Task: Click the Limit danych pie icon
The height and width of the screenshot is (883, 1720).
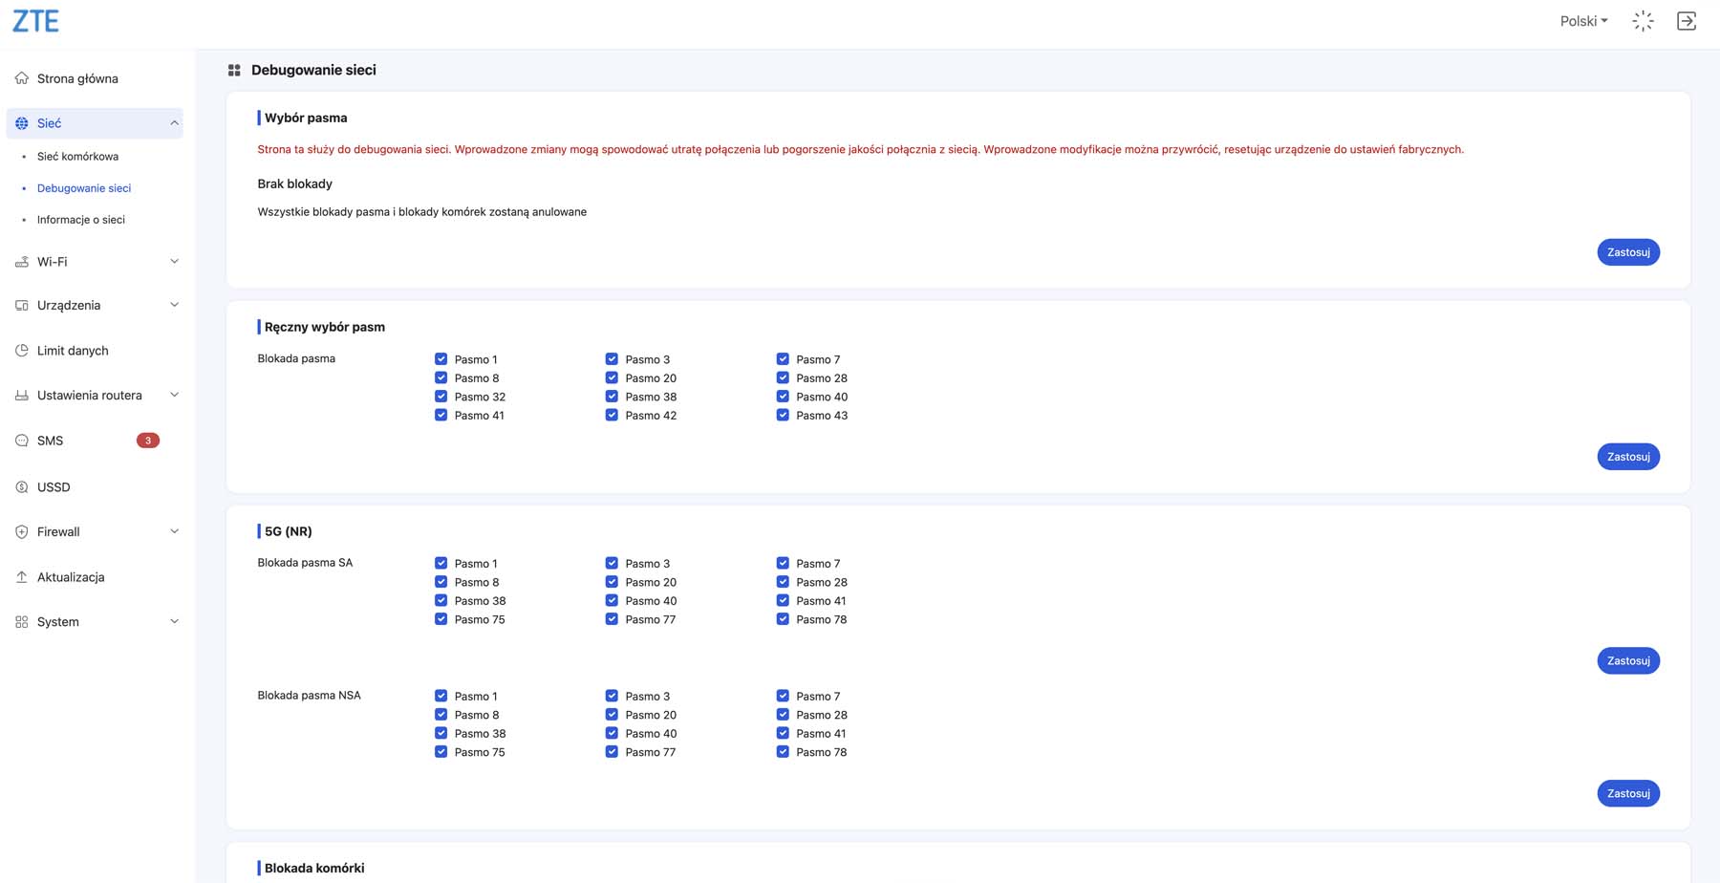Action: click(x=22, y=351)
